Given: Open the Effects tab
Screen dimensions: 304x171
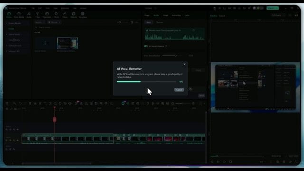Looking at the screenshot, I should [56, 15].
